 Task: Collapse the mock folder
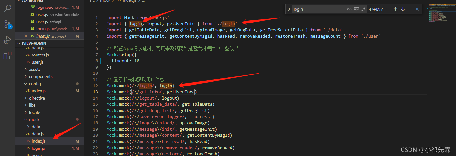tap(50, 119)
